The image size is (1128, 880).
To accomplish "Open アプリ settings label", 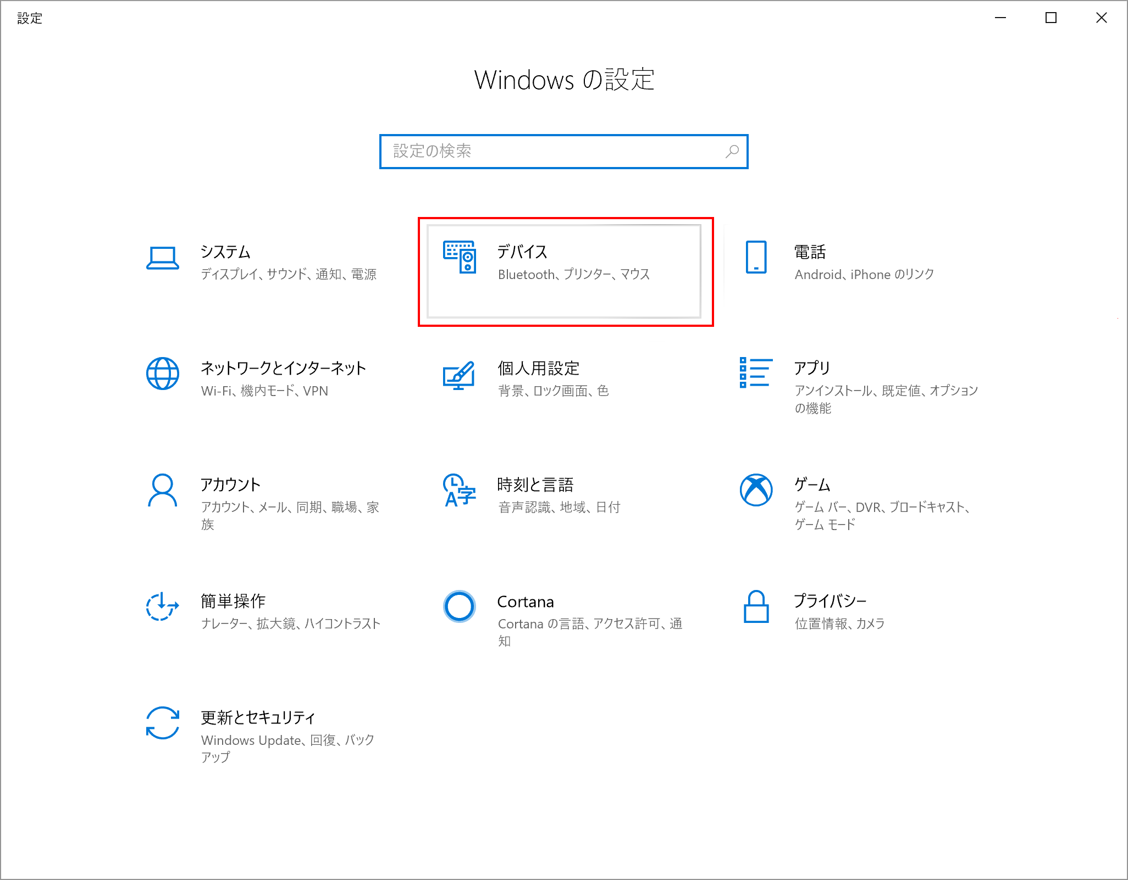I will (812, 369).
